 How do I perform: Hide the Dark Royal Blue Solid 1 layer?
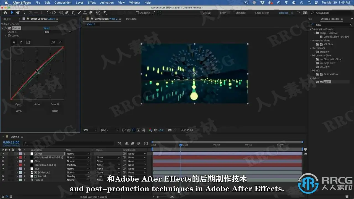(3, 158)
